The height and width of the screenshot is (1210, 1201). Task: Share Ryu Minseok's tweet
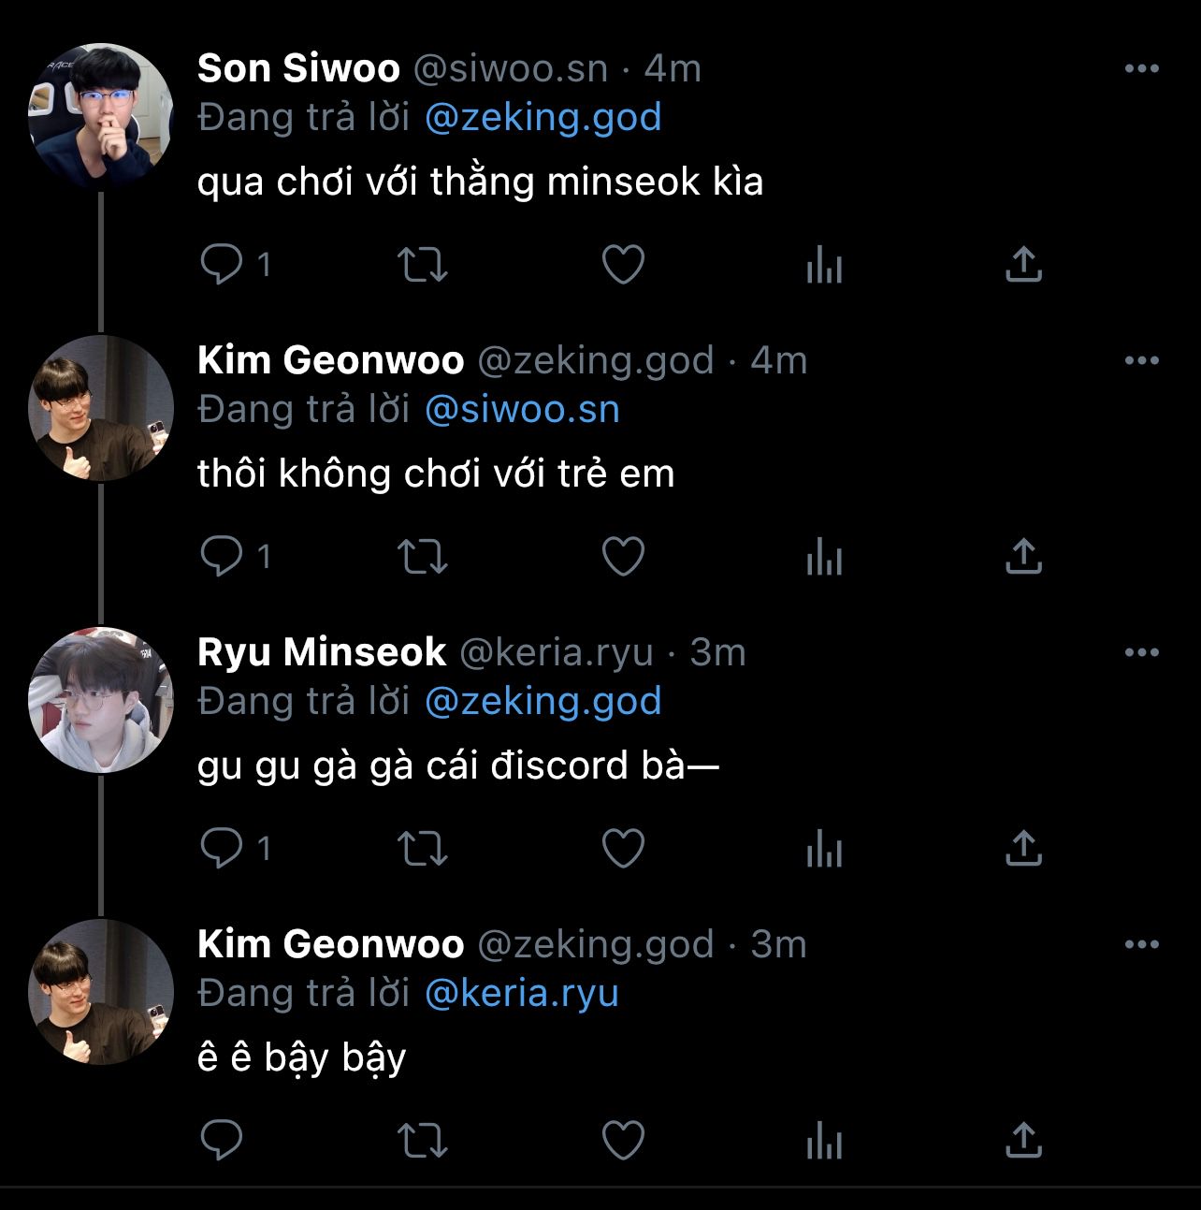(x=1023, y=849)
